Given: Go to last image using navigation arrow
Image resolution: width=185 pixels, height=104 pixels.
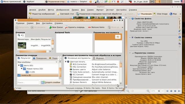Looking at the screenshot, I should [179, 91].
